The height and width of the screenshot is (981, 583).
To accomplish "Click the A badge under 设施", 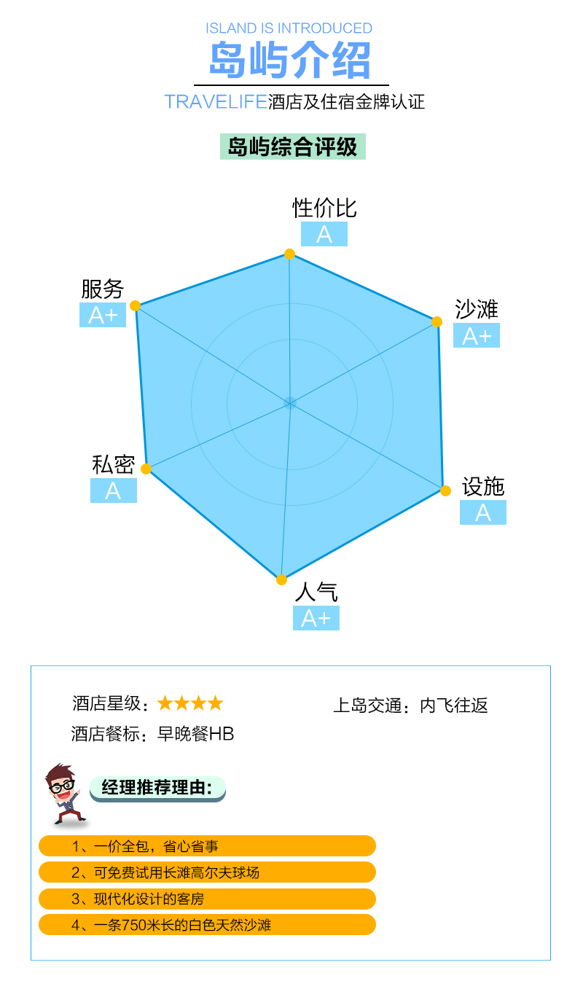I will (483, 512).
